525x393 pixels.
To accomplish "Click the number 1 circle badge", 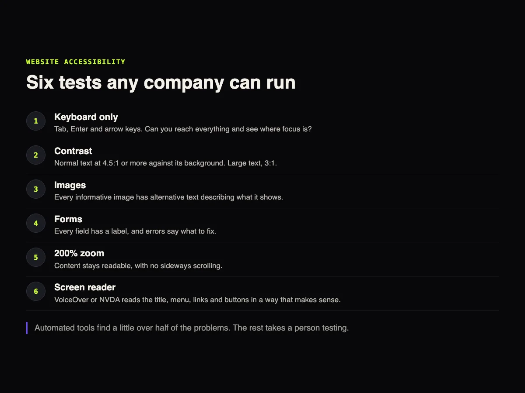I will (36, 121).
